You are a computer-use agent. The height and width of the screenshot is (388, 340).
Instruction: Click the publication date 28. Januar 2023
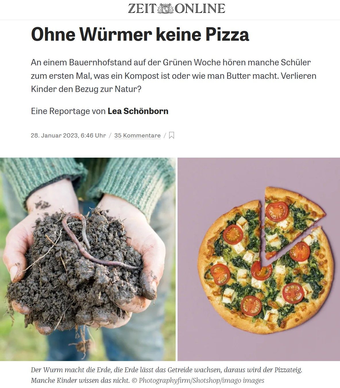[55, 135]
